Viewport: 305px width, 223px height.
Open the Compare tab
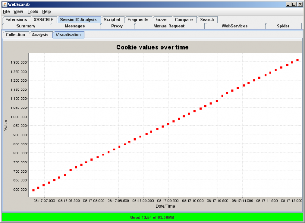184,19
